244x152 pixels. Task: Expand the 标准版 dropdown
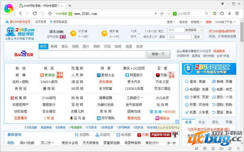[196, 22]
